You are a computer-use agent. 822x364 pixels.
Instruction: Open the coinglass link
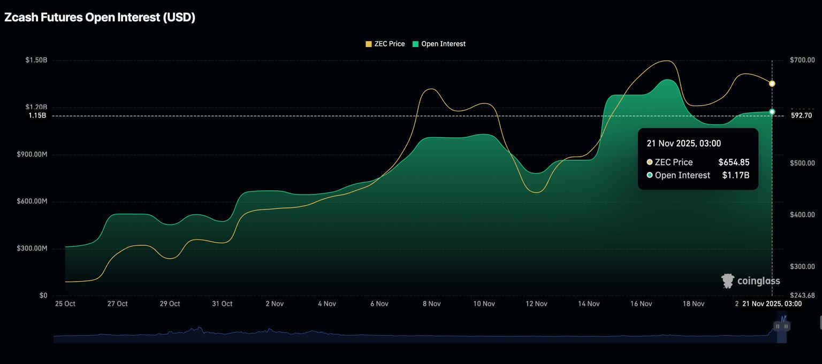[758, 280]
